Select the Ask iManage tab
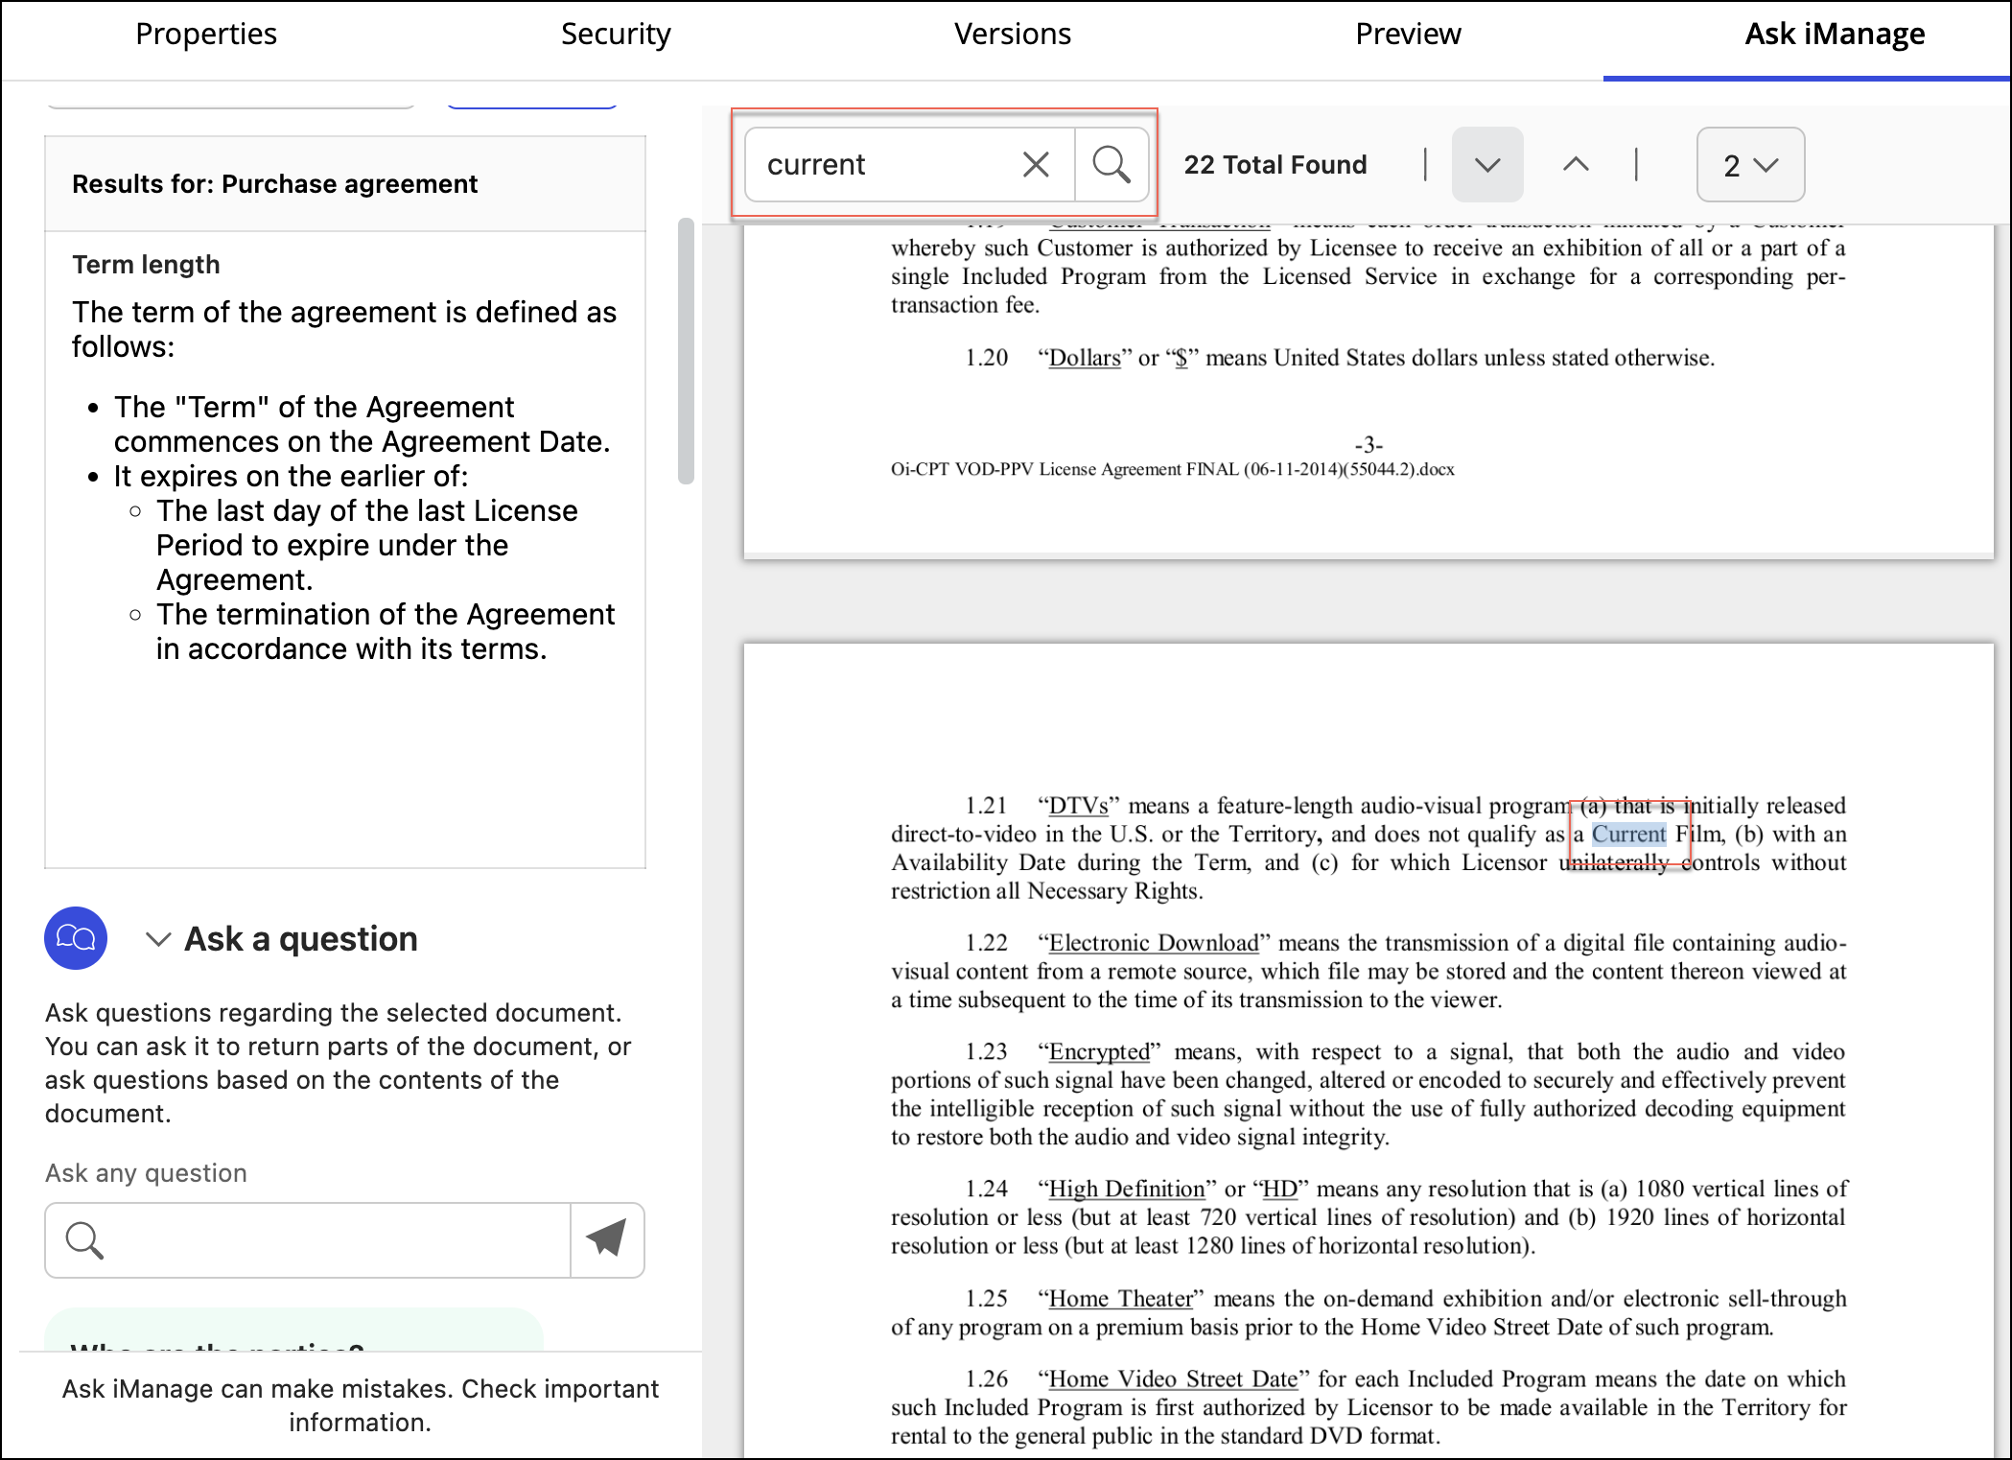The width and height of the screenshot is (2012, 1460). pyautogui.click(x=1834, y=35)
